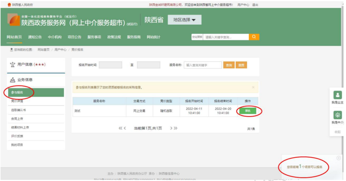This screenshot has height=181, width=346.
Task: Close the registration notification popup
Action: [x=339, y=158]
